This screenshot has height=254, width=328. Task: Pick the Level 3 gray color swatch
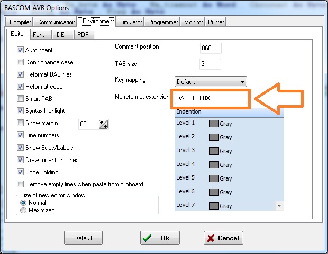point(214,151)
